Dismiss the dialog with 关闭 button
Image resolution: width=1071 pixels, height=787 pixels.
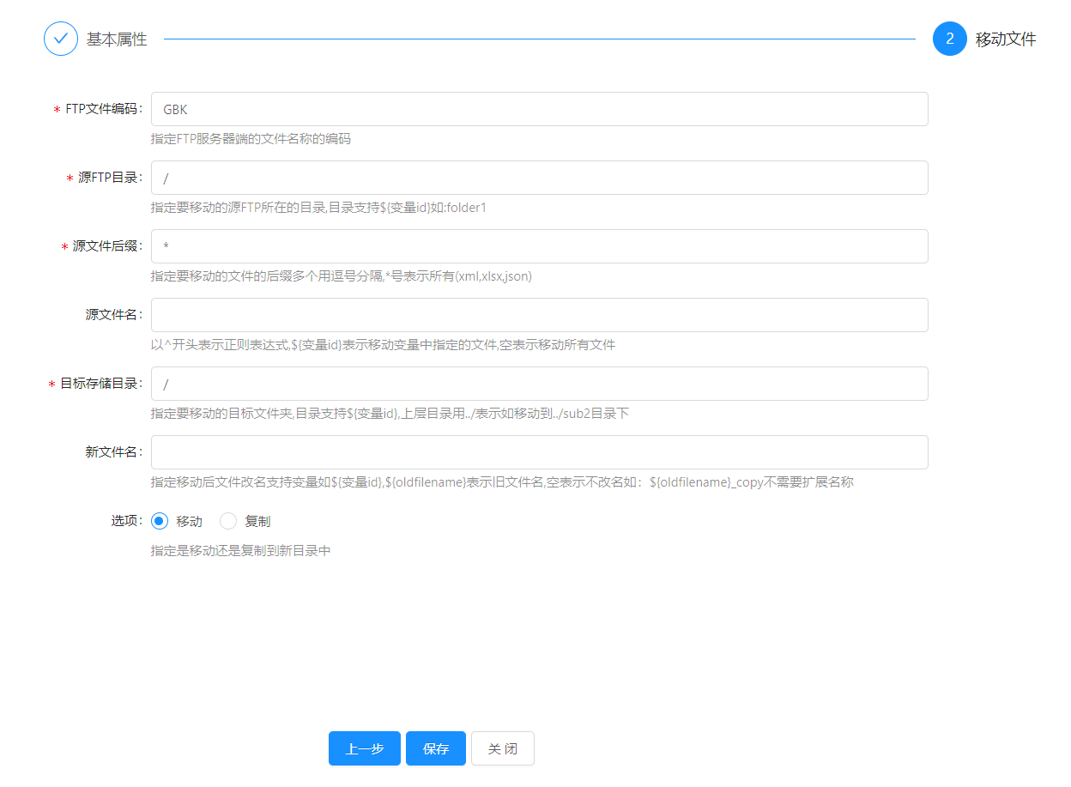coord(503,748)
